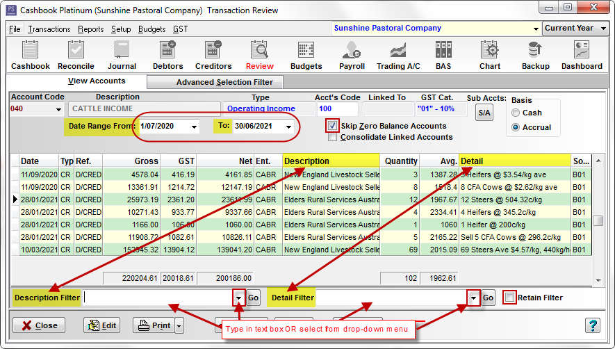Open the GST menu
615x349 pixels.
tap(181, 29)
